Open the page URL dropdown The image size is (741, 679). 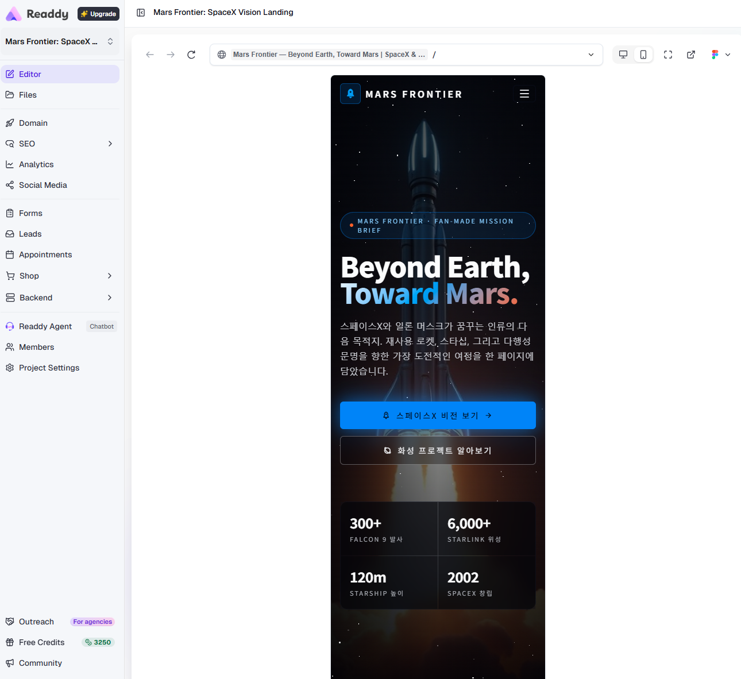[x=591, y=55]
